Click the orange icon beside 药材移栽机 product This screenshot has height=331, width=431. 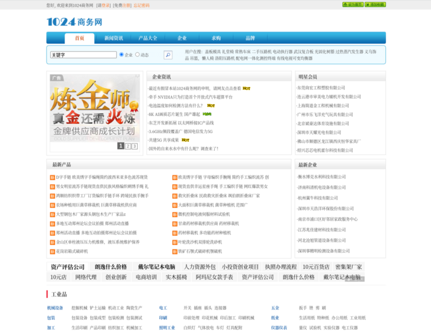(174, 233)
